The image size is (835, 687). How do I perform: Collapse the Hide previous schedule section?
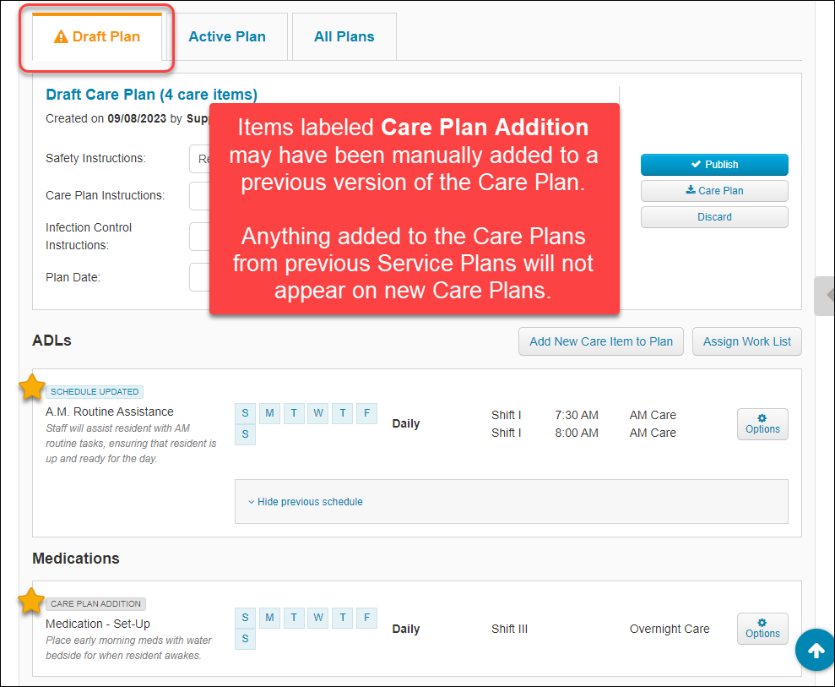[306, 502]
